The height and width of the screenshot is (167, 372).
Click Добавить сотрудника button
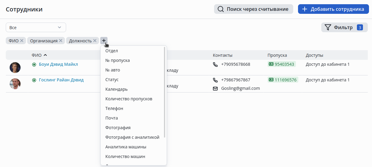coord(333,9)
